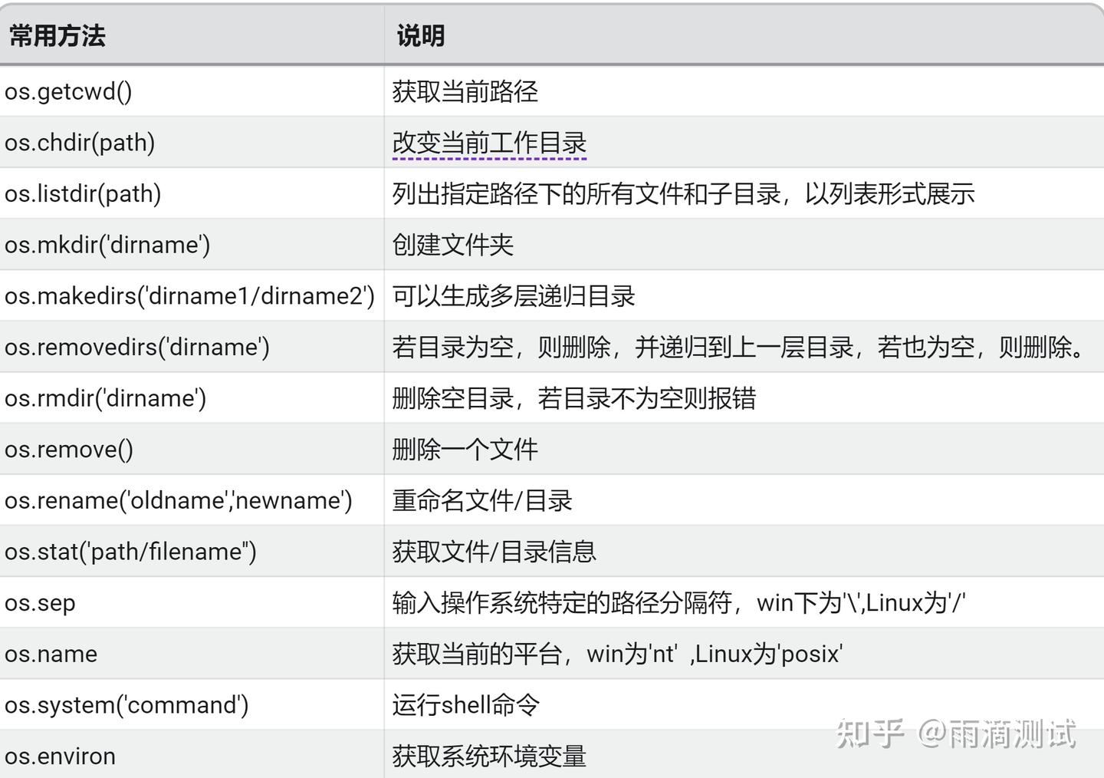Click the 获取当前路径 description cell

coord(465,91)
